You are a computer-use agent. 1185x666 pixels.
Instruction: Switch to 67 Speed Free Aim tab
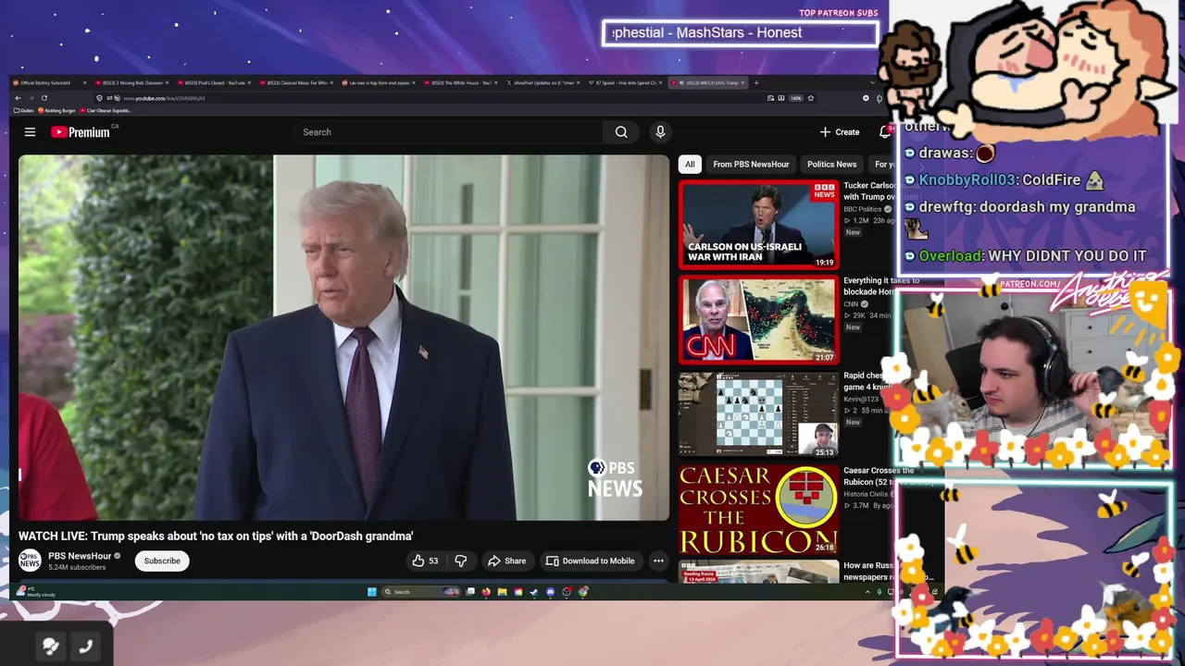[x=626, y=82]
